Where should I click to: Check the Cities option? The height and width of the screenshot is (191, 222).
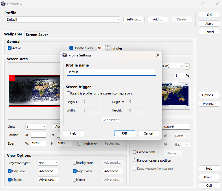pyautogui.click(x=75, y=179)
